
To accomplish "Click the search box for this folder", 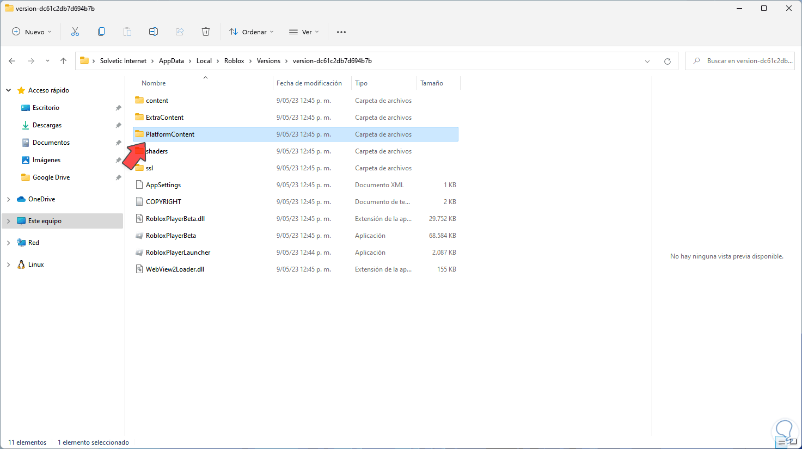I will pyautogui.click(x=740, y=61).
